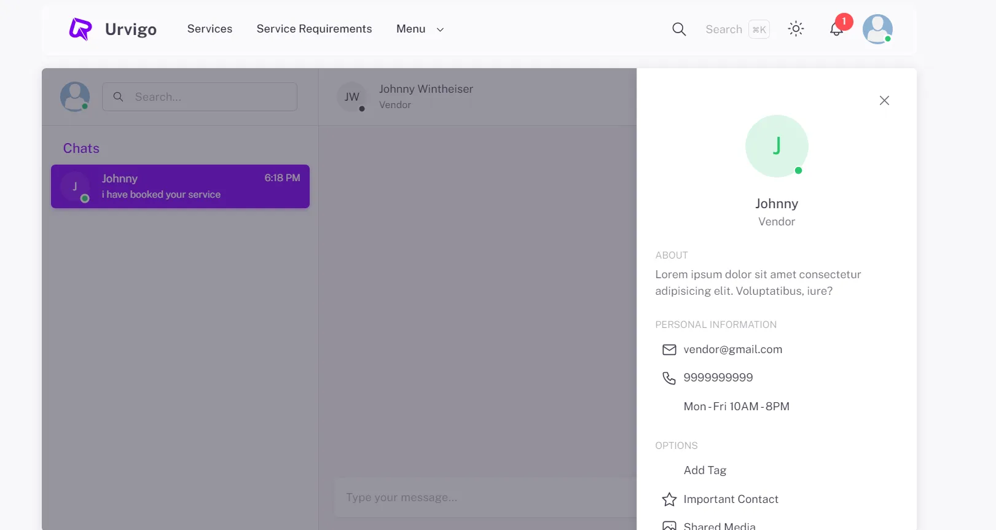
Task: Click the JW avatar in chat header
Action: [x=352, y=97]
